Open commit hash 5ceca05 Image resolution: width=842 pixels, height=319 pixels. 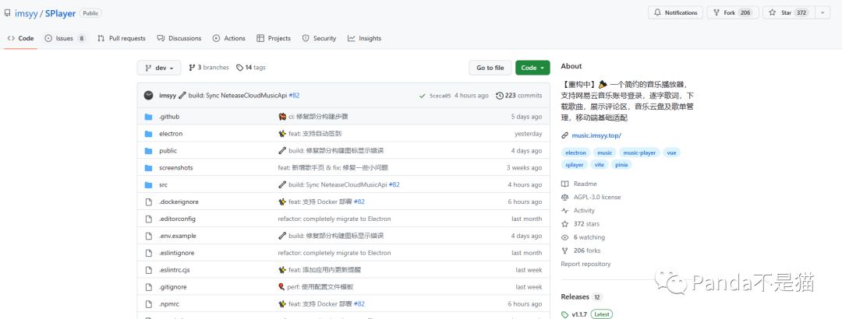pyautogui.click(x=440, y=96)
